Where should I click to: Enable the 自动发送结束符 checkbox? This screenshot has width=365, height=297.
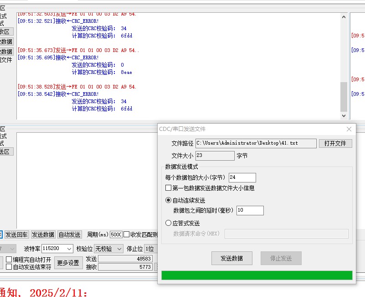[x=9, y=267]
